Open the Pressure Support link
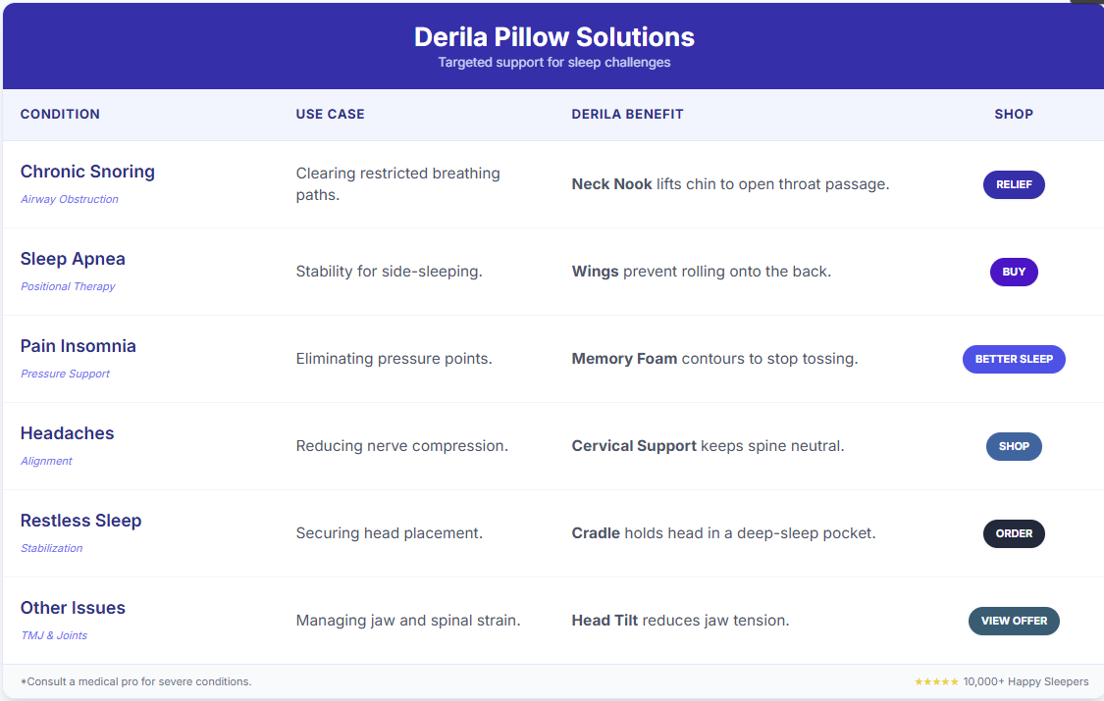This screenshot has height=701, width=1104. 65,374
